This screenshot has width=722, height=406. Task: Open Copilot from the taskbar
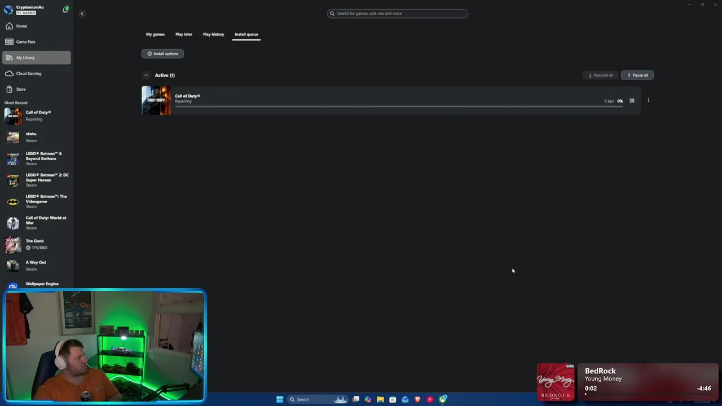pos(368,399)
